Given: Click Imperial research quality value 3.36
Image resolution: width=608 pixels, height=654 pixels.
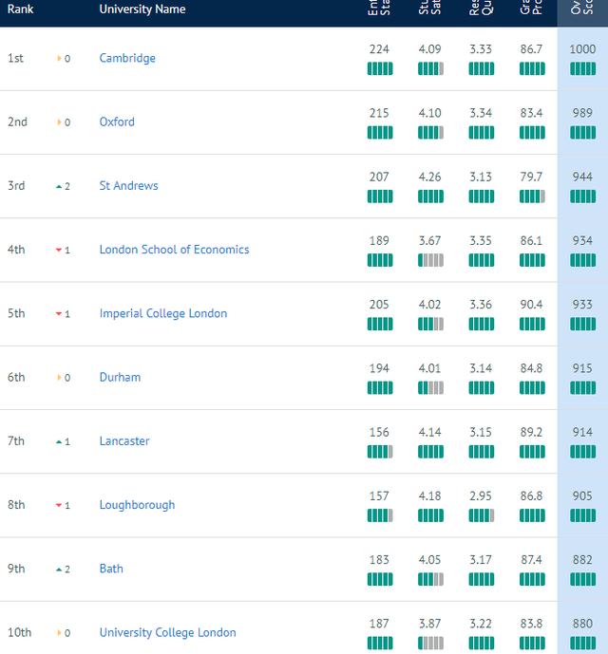Looking at the screenshot, I should (x=481, y=305).
